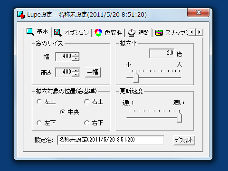
Task: Click the RGB color wheel icon for 色変換
Action: pos(98,33)
